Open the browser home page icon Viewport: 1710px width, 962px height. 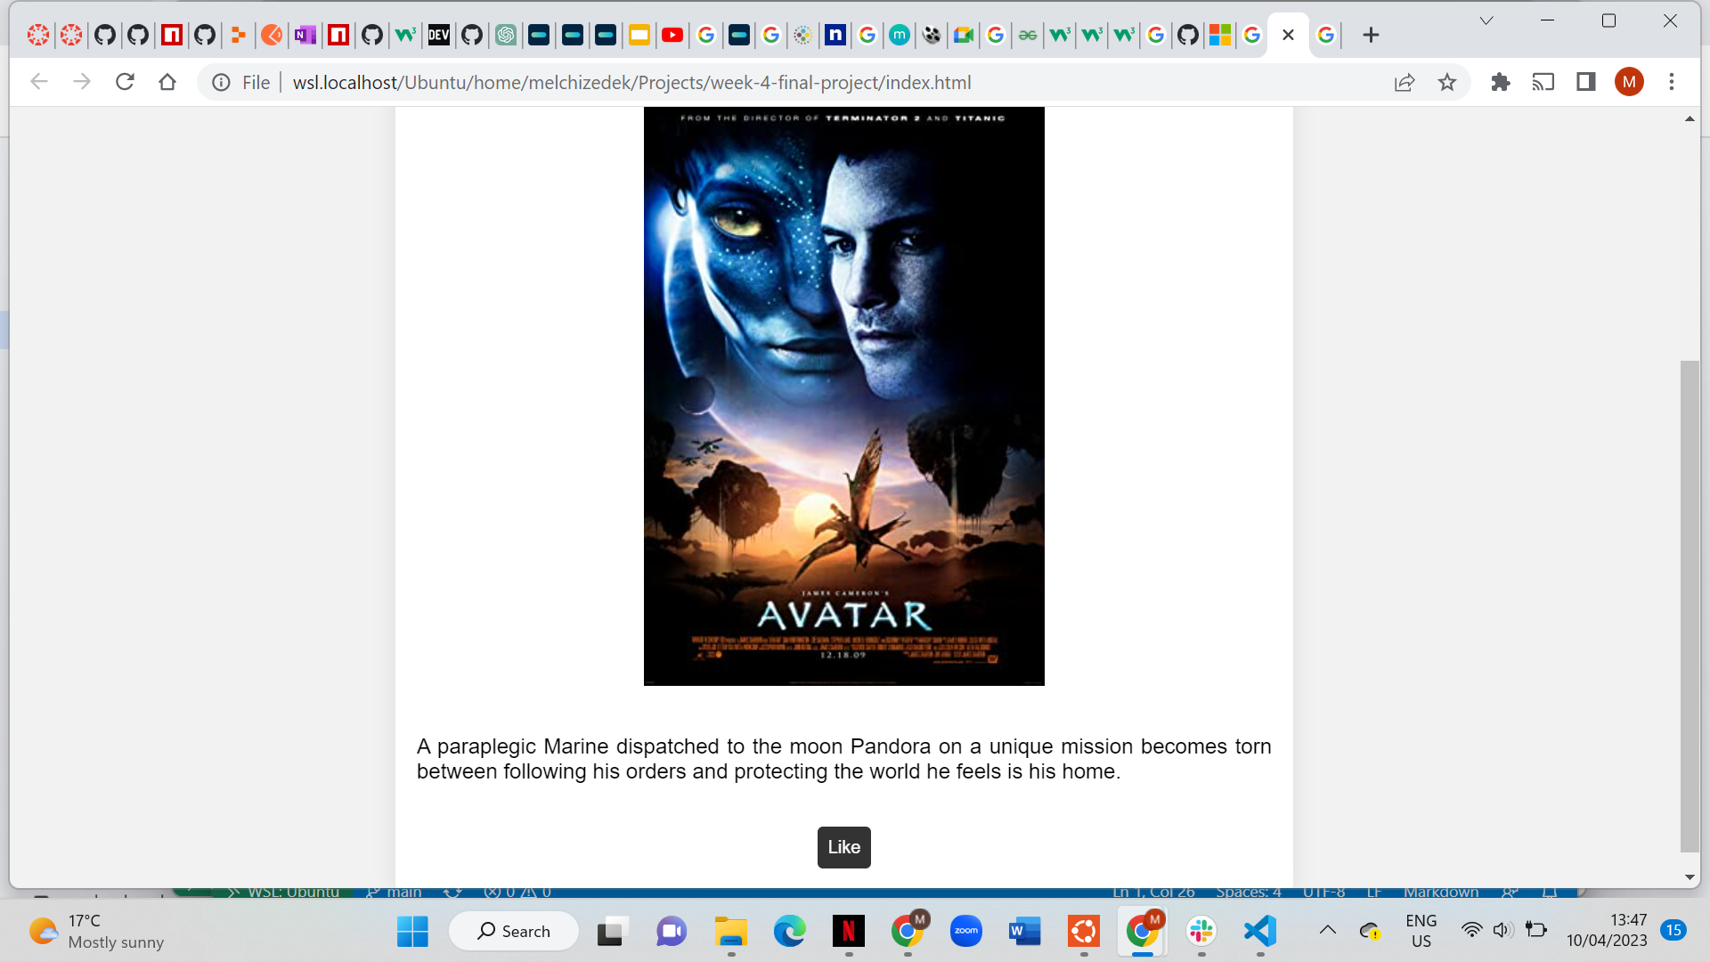[x=167, y=82]
